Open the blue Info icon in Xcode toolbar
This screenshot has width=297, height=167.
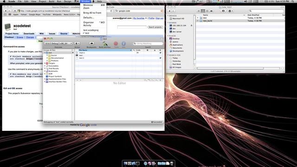[123, 44]
